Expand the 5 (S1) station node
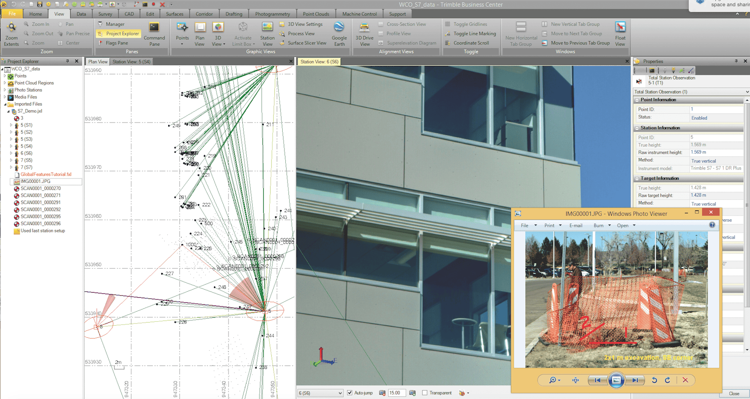The height and width of the screenshot is (399, 750). click(x=11, y=125)
